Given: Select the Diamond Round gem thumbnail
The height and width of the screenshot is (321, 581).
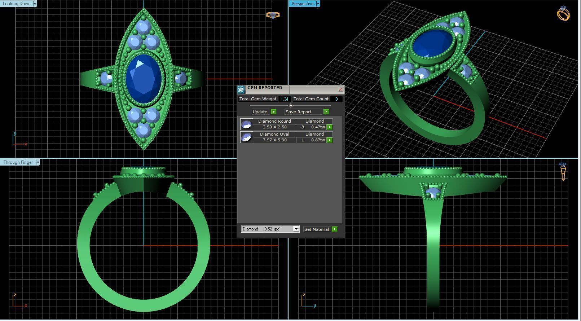Looking at the screenshot, I should pos(247,124).
